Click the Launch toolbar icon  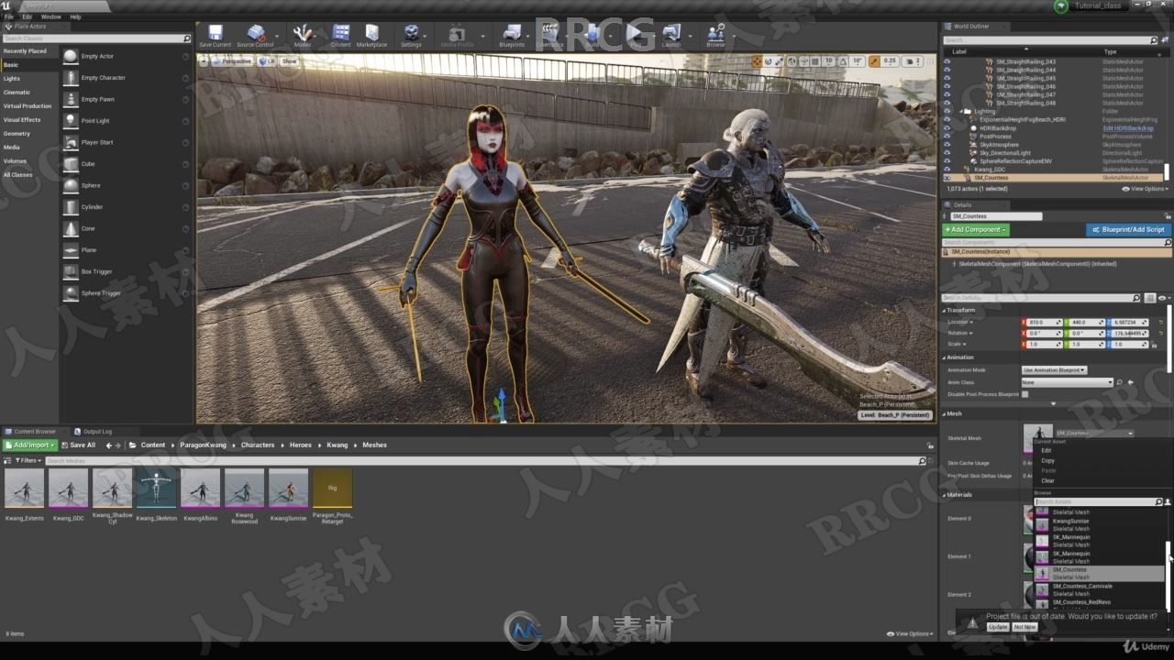click(x=671, y=36)
